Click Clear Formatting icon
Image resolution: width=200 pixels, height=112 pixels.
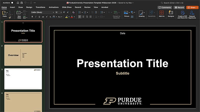[73, 12]
